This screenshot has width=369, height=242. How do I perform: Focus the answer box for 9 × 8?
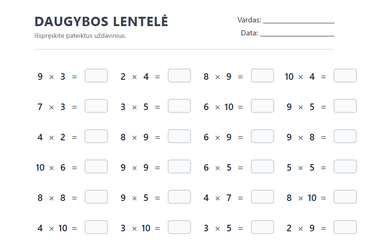[345, 137]
